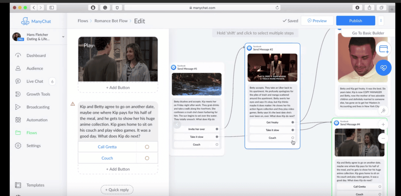Open the Romance Bot Flow breadcrumb
This screenshot has height=196, width=401.
click(111, 21)
